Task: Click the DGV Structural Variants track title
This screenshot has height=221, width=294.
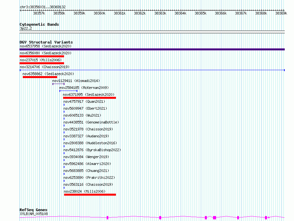Action: pyautogui.click(x=46, y=42)
